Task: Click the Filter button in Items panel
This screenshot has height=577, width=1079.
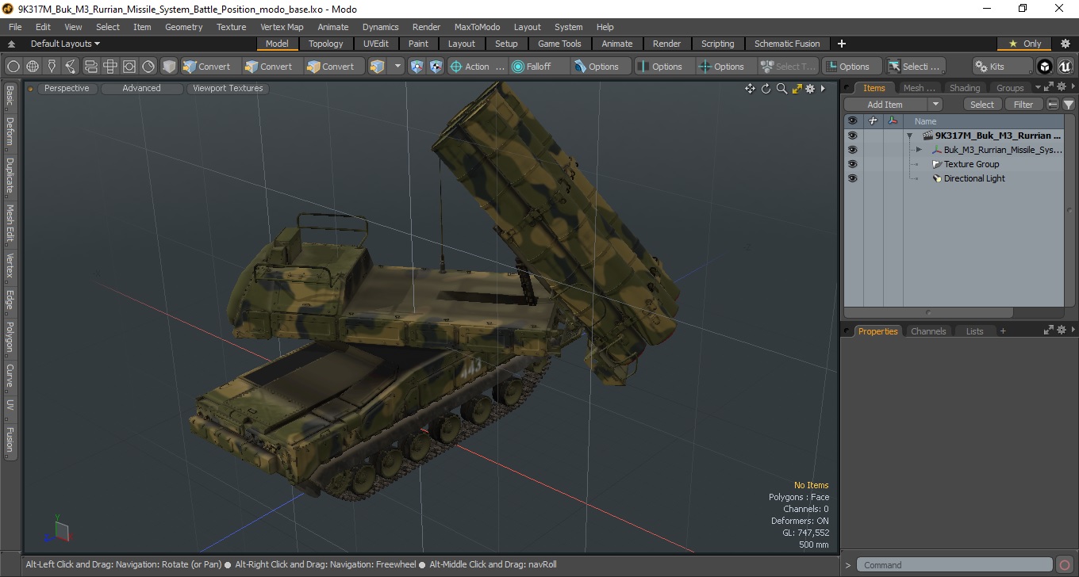Action: 1024,105
